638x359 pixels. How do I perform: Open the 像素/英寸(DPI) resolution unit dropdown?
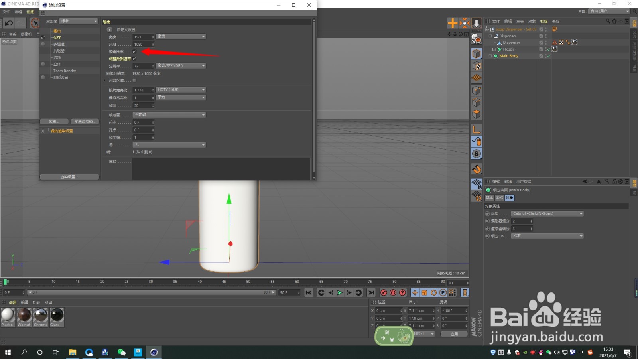[181, 66]
